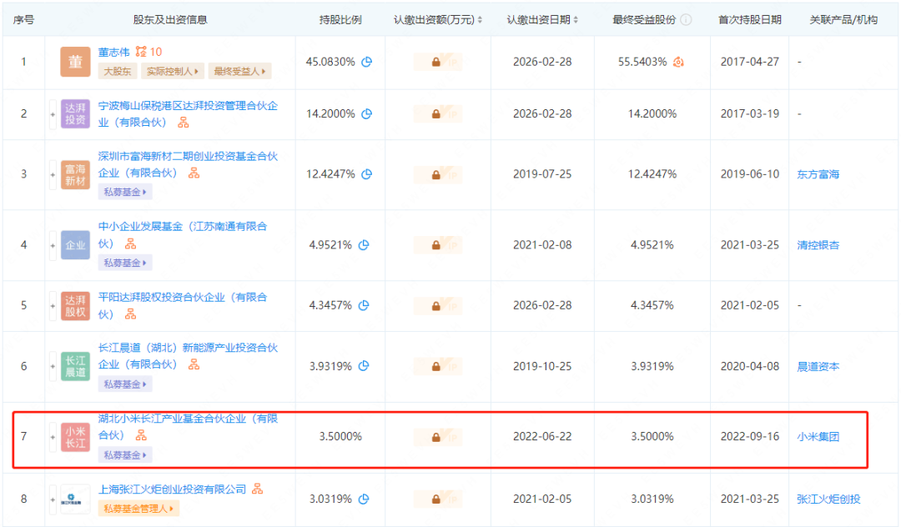Click the pie chart icon beside 3.0319%

364,499
